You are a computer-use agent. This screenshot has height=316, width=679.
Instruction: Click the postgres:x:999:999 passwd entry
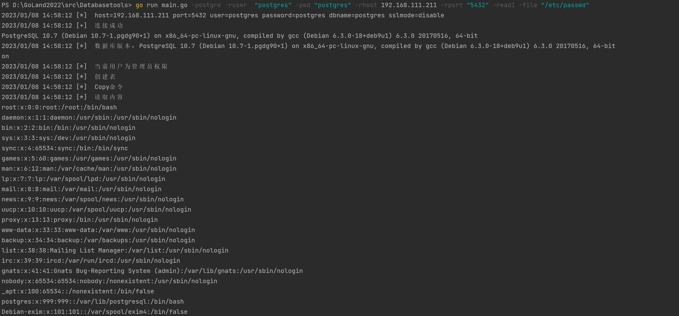coord(93,302)
